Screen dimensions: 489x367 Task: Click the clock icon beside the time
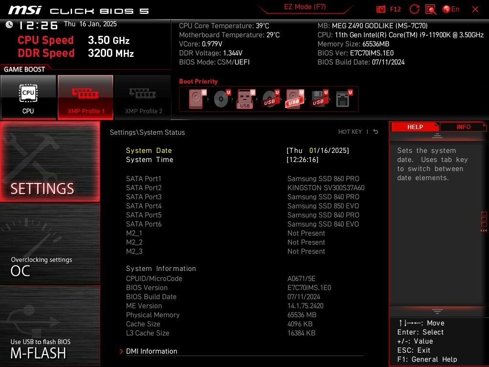click(x=9, y=25)
